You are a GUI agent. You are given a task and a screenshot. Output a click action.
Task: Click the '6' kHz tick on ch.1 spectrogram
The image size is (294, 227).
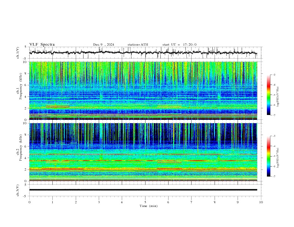[26, 85]
